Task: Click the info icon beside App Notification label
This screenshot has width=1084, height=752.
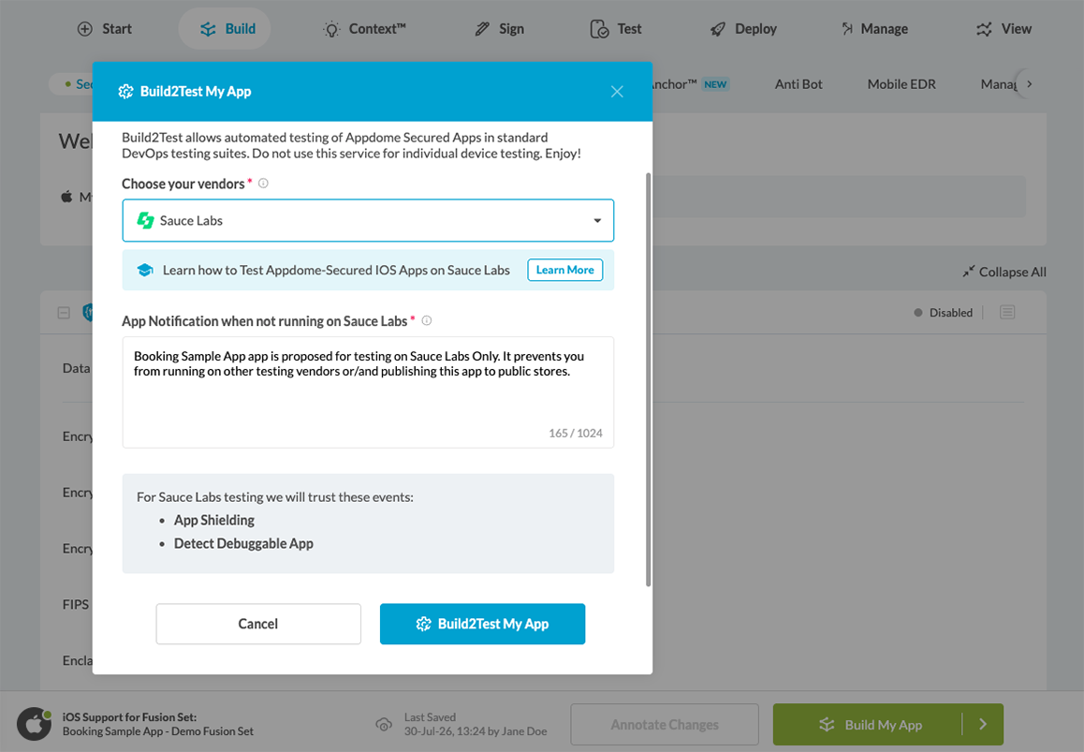Action: pyautogui.click(x=427, y=320)
